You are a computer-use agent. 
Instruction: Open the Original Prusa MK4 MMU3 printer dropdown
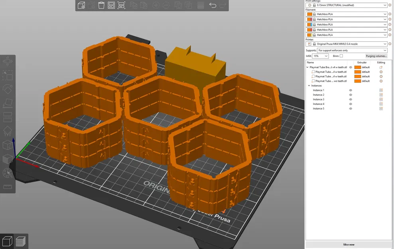click(x=347, y=44)
